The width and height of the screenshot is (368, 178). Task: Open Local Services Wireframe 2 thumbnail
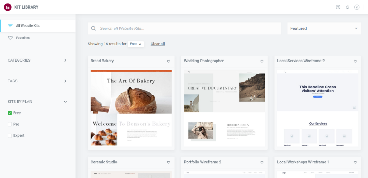coord(318,108)
